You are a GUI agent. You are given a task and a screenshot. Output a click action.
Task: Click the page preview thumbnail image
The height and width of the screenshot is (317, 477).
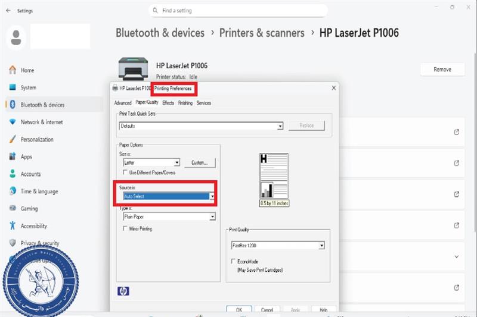(x=274, y=175)
